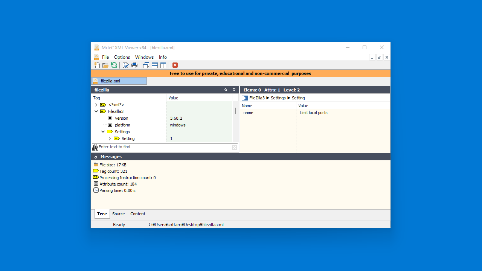Switch to the Content tab
Image resolution: width=482 pixels, height=271 pixels.
[138, 214]
